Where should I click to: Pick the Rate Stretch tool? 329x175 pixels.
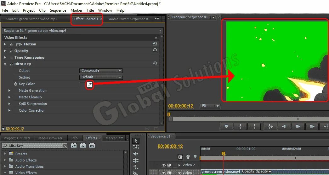(136, 167)
